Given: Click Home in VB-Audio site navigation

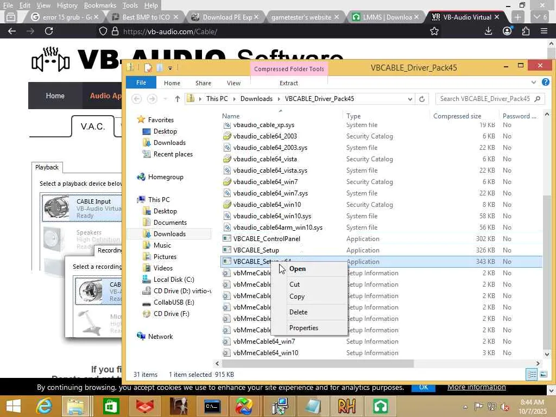Looking at the screenshot, I should pos(55,96).
